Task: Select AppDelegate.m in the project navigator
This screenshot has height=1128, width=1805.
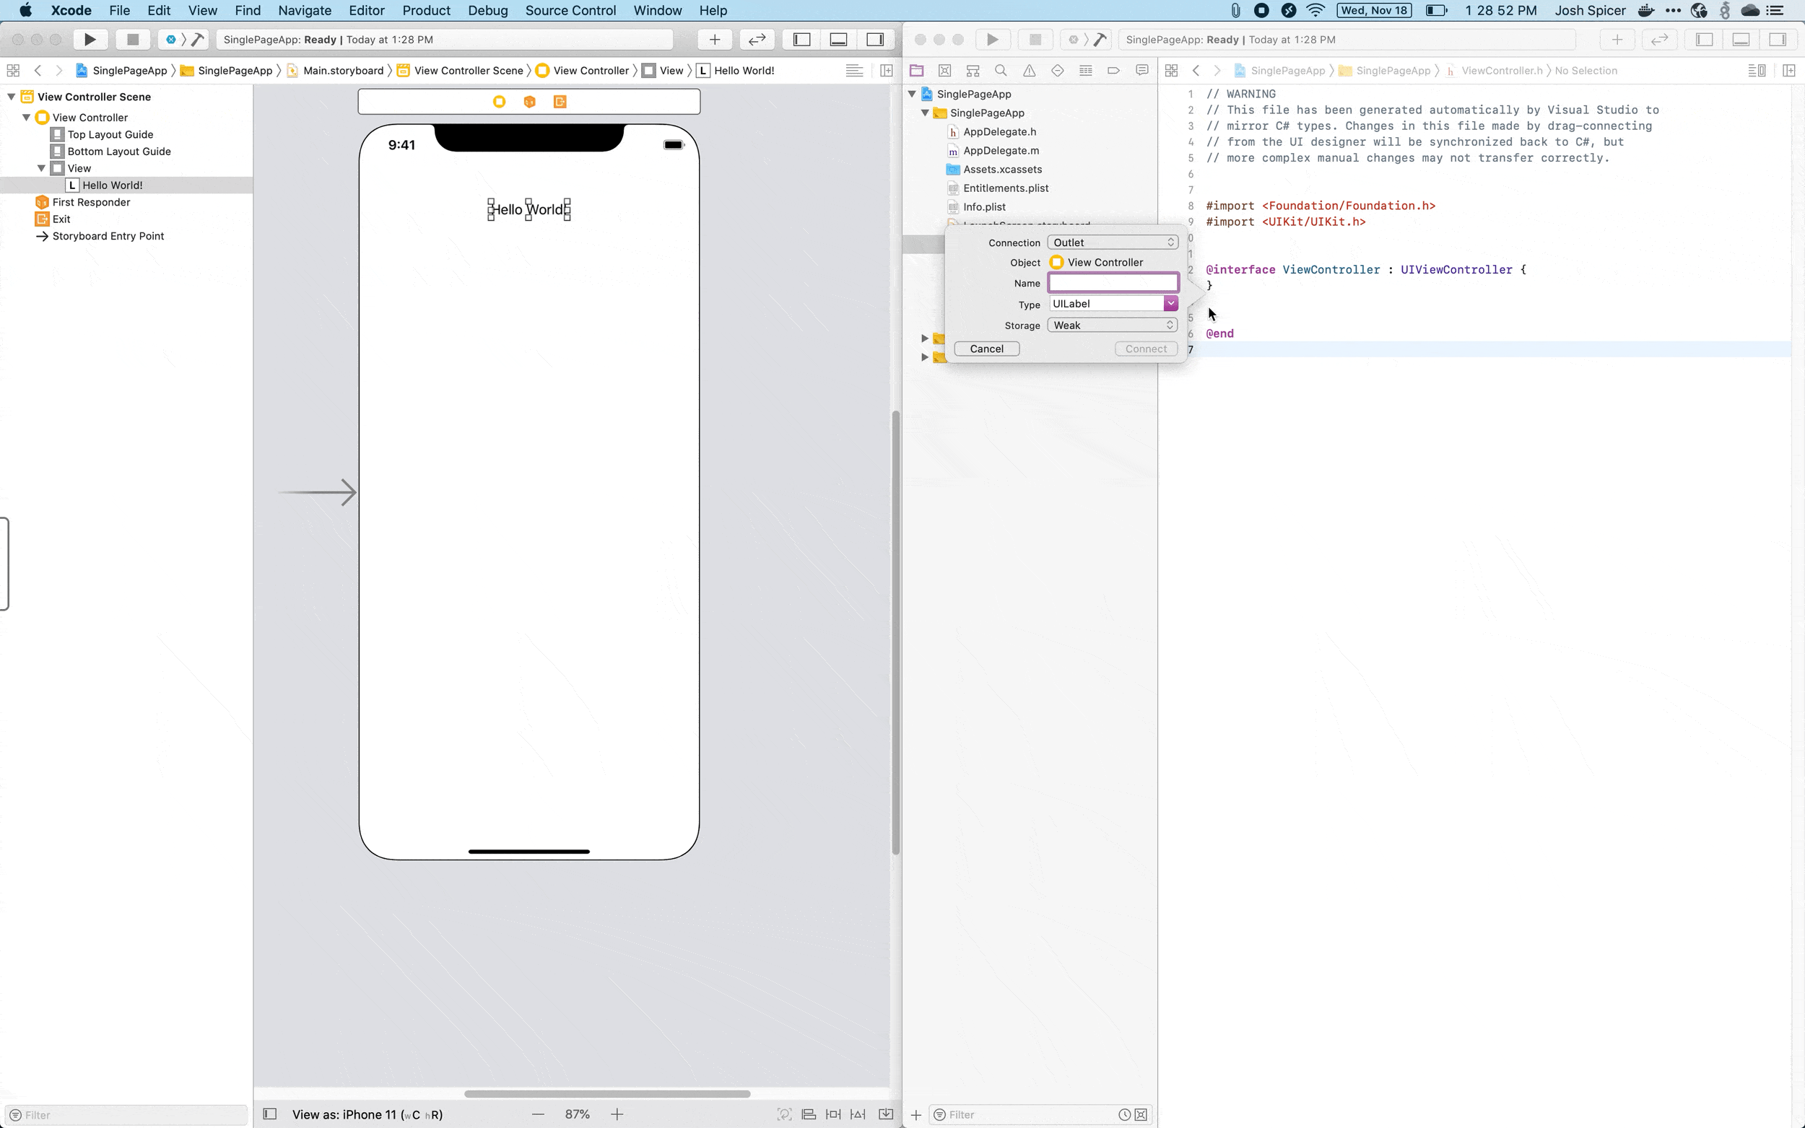Action: pyautogui.click(x=1000, y=151)
